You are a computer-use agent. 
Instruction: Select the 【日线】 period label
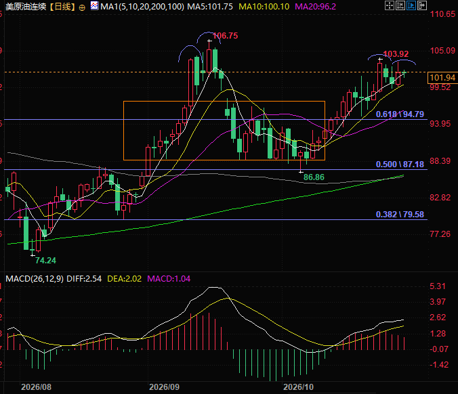(x=62, y=7)
